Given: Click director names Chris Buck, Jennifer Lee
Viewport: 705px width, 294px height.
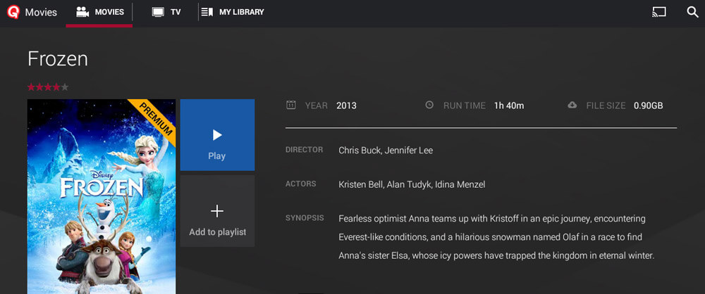Looking at the screenshot, I should tap(386, 151).
